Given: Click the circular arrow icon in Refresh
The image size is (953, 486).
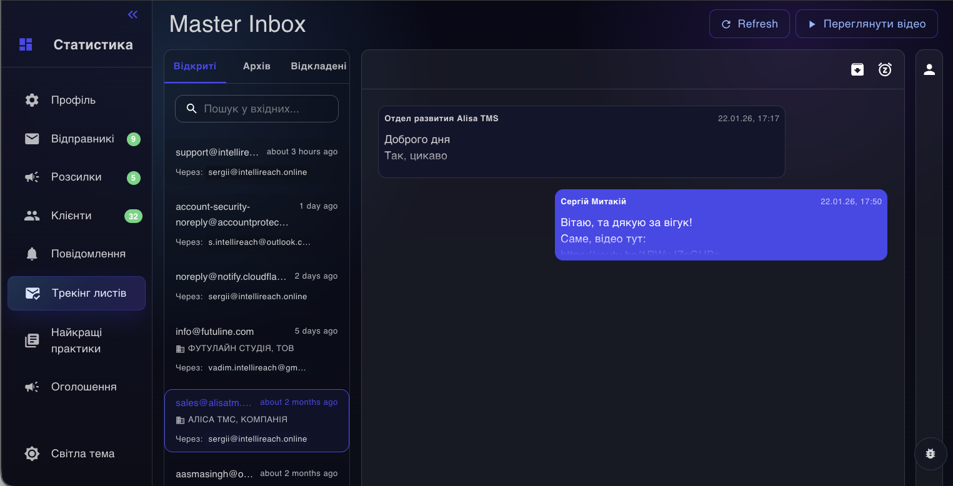Looking at the screenshot, I should point(726,24).
